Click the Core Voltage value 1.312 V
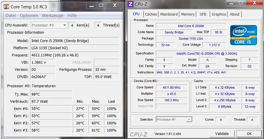 (214, 45)
